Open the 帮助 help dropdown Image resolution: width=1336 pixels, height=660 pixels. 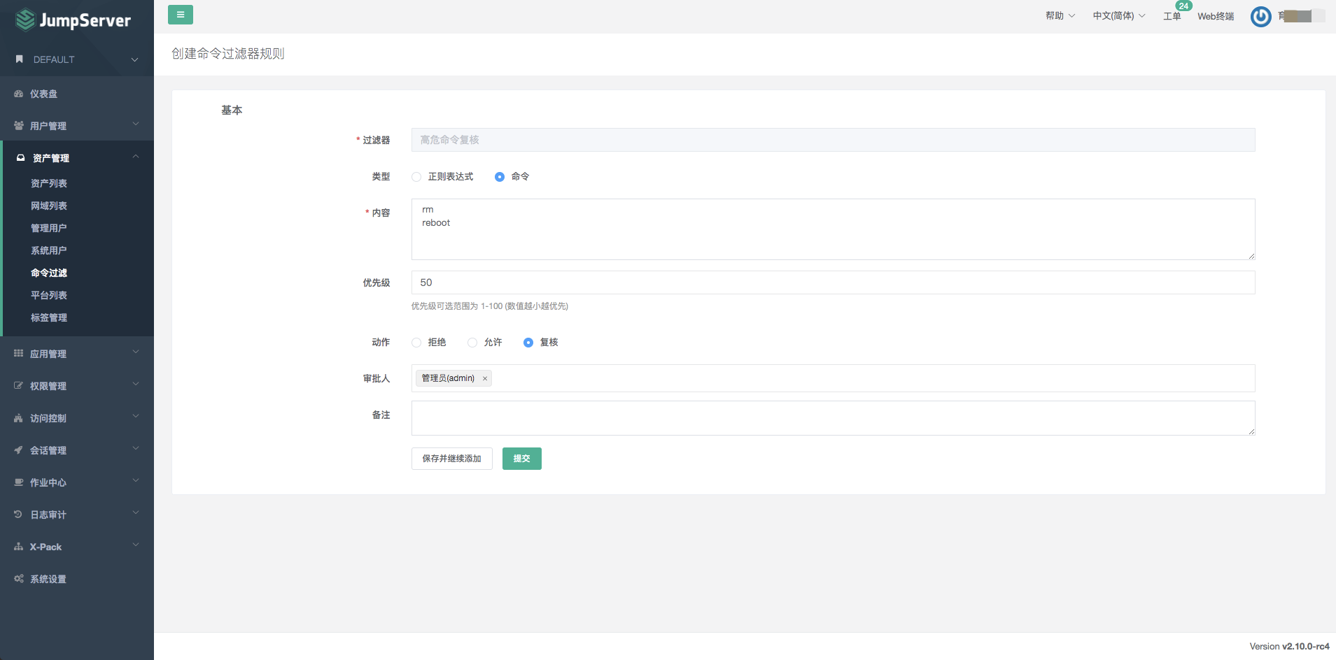[1060, 16]
